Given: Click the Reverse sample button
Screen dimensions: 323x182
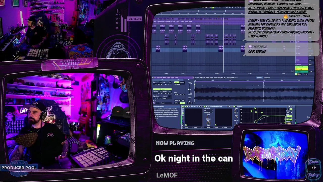Looking at the screenshot, I should coord(177,100).
